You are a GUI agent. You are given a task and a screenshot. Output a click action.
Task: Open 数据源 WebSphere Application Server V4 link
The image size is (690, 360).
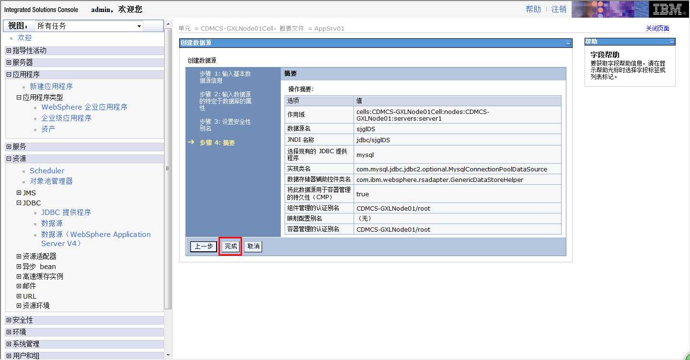pos(96,239)
